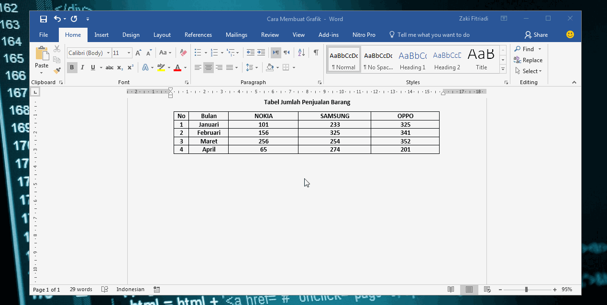Apply superscript formatting
This screenshot has width=607, height=305.
coord(131,68)
